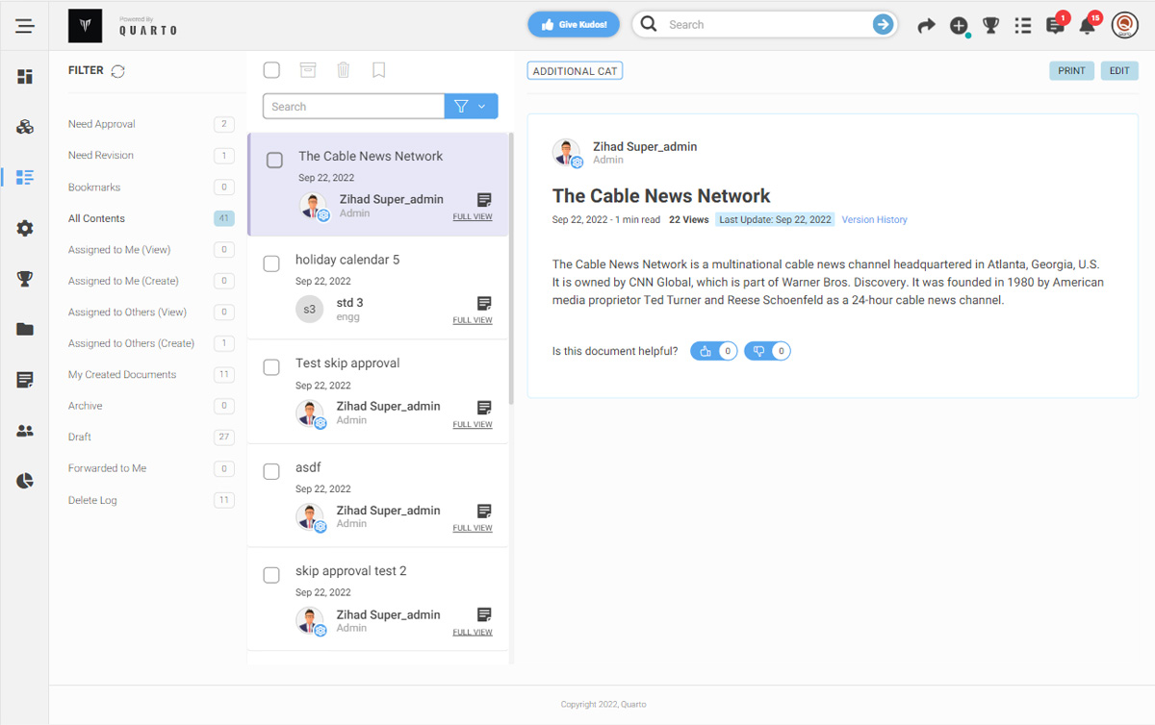Toggle the select-all checkbox
Screen dimensions: 1155x725
point(271,69)
